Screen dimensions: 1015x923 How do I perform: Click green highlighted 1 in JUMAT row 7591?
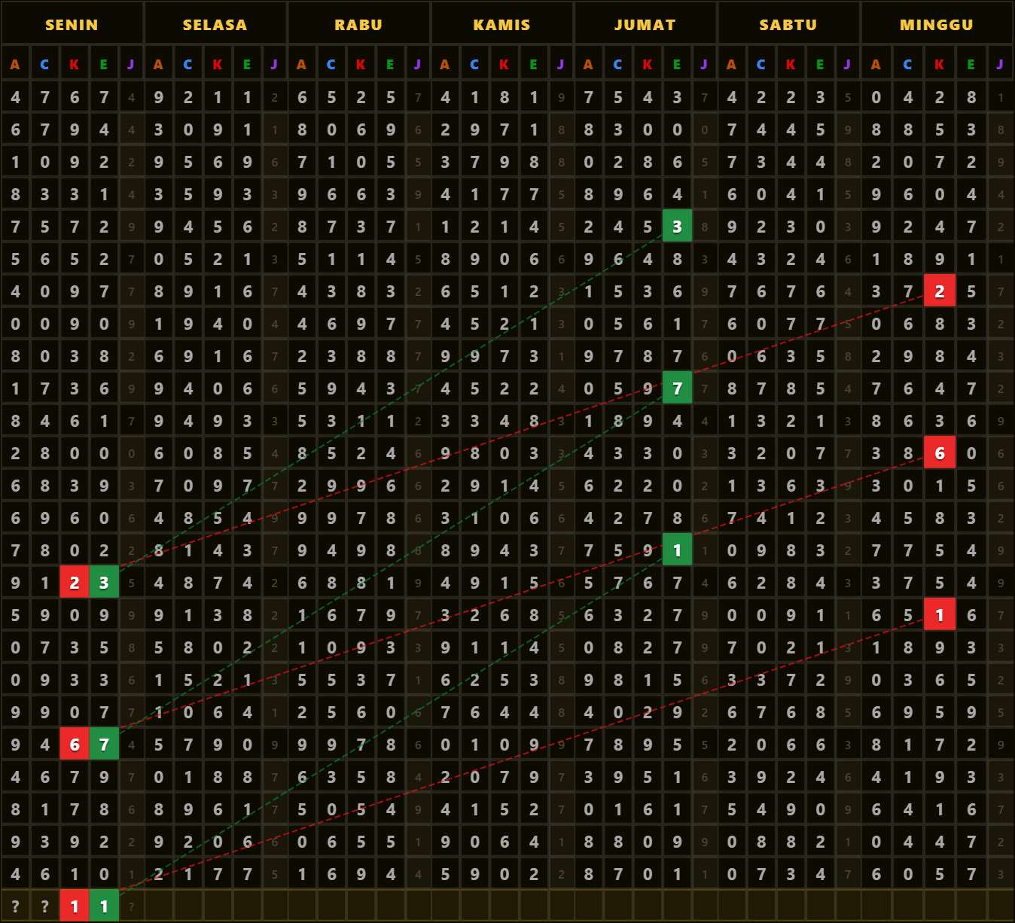[677, 550]
